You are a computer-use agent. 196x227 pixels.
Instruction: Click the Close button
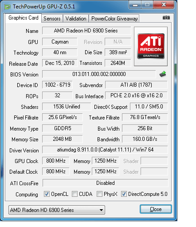coord(156,209)
